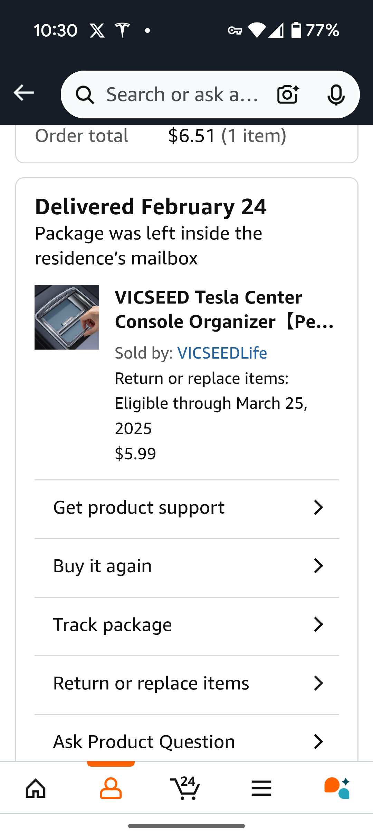The width and height of the screenshot is (373, 839).
Task: Tap the microphone voice search icon
Action: [x=336, y=94]
